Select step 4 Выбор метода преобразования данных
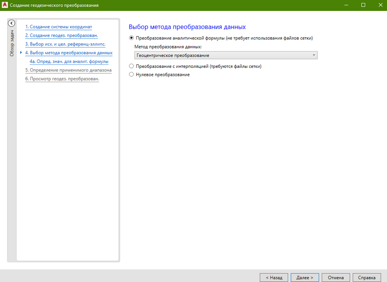 click(69, 53)
